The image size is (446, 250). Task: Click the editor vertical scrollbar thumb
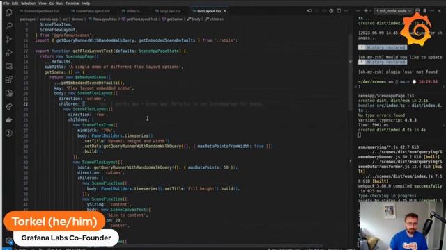point(351,72)
